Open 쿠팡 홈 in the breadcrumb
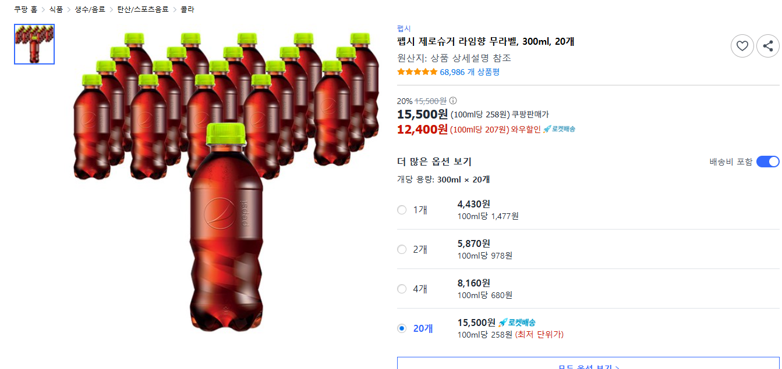782x369 pixels. tap(26, 9)
